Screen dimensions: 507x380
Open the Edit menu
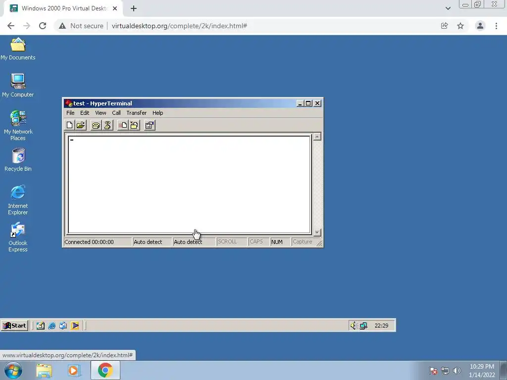pyautogui.click(x=85, y=113)
